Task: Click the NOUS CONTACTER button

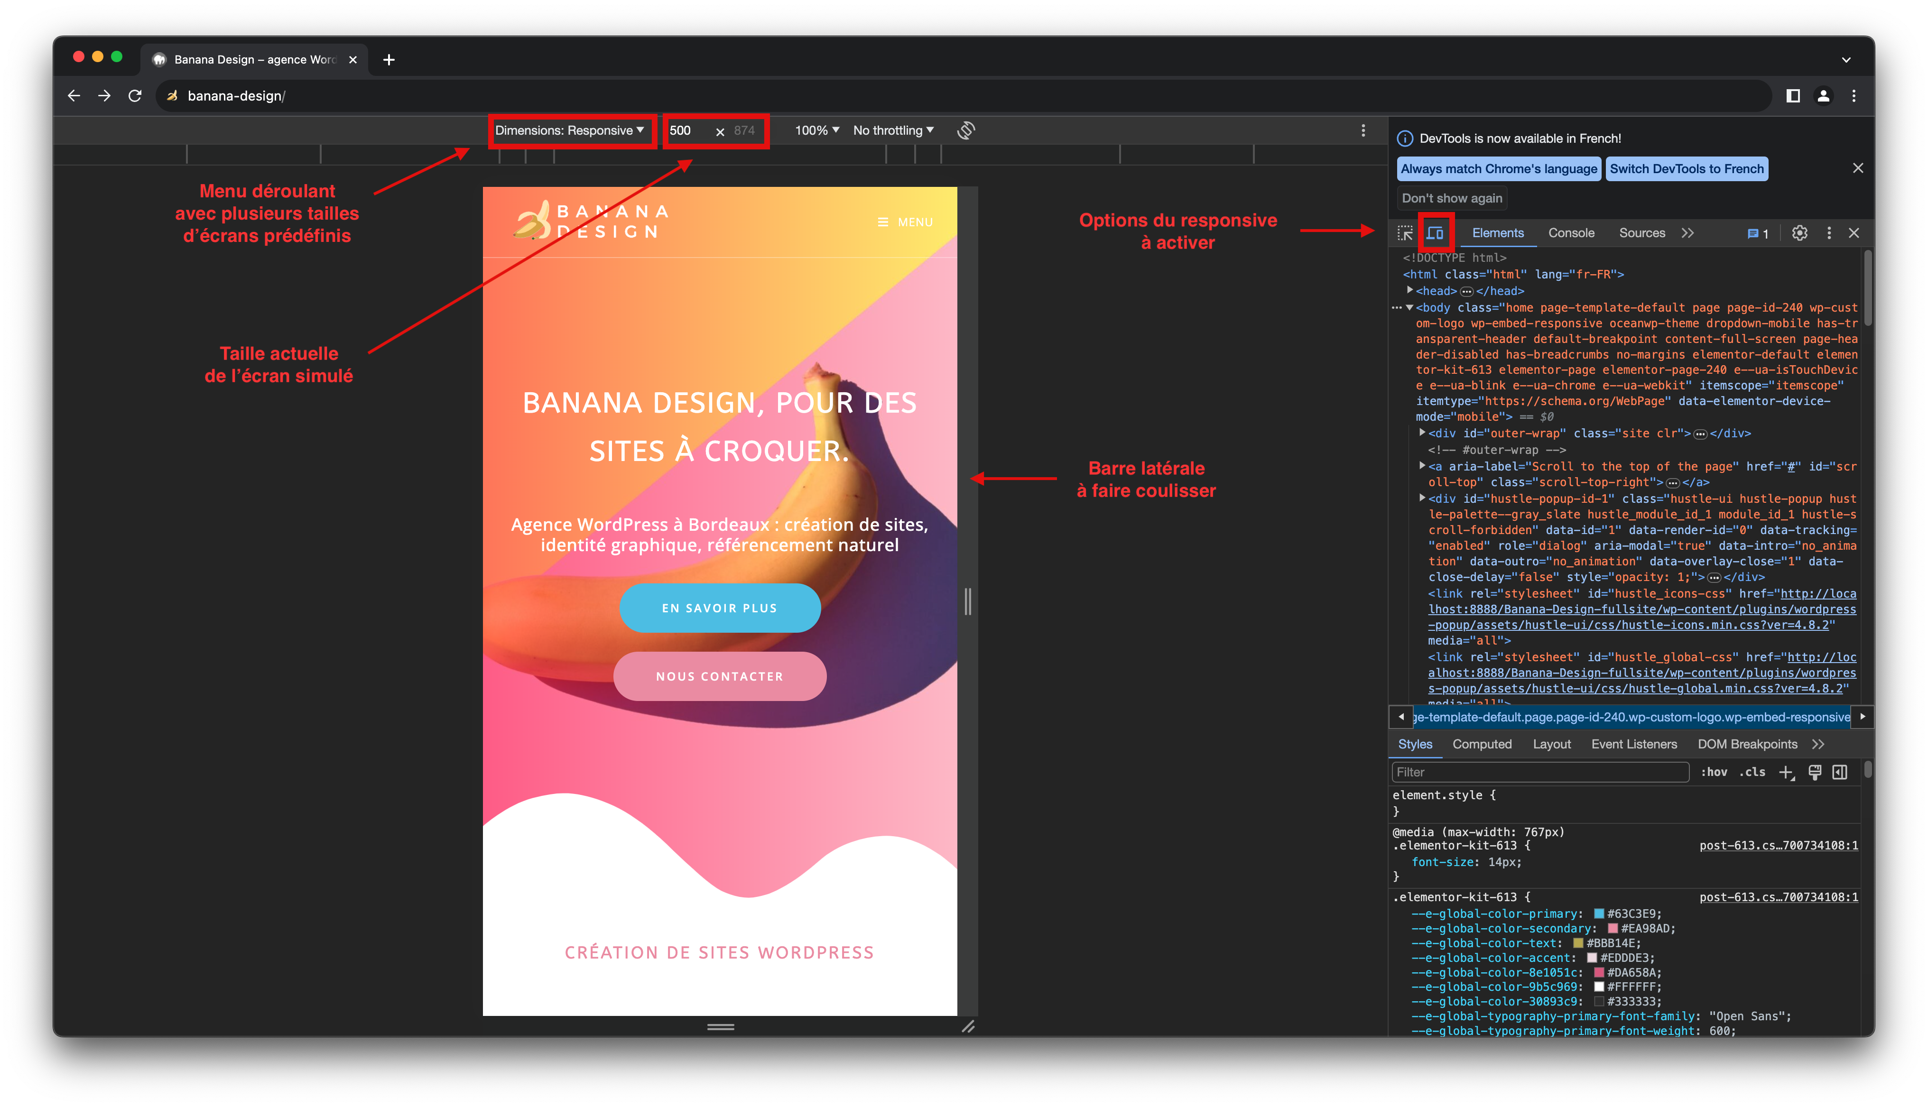Action: tap(719, 677)
